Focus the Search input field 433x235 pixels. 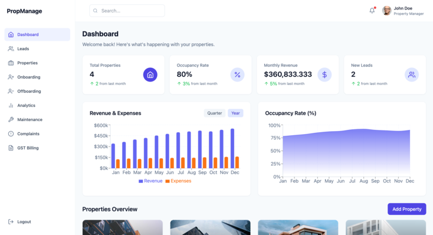(127, 11)
